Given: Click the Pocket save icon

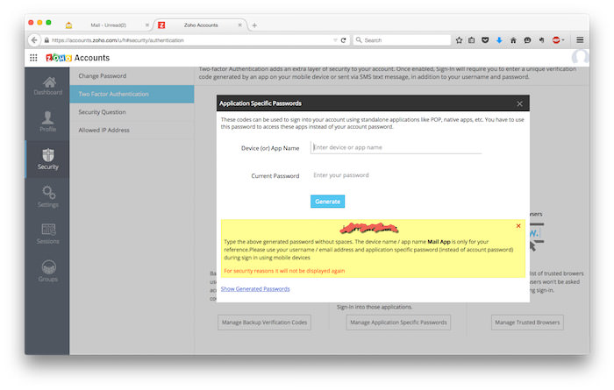Looking at the screenshot, I should pos(485,40).
